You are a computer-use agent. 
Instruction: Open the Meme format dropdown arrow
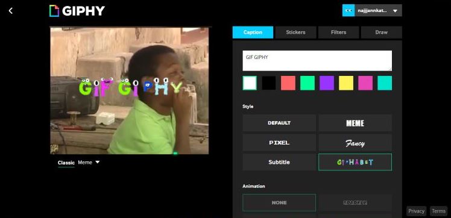(98, 162)
